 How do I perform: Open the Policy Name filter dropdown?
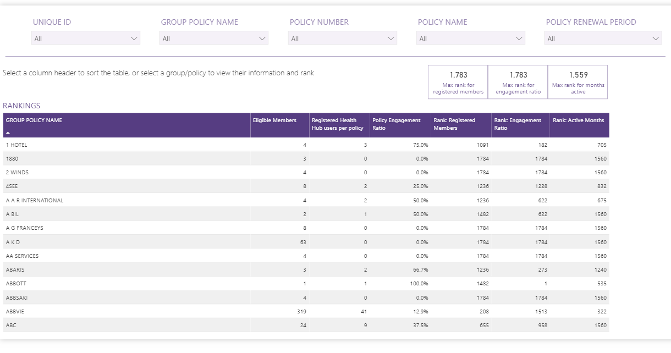[471, 38]
